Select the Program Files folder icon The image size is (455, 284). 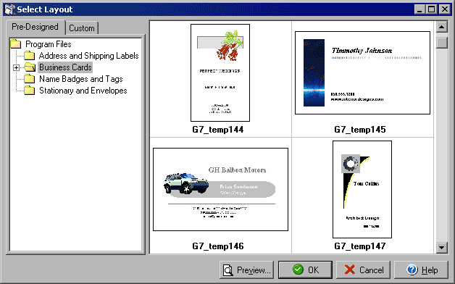16,44
